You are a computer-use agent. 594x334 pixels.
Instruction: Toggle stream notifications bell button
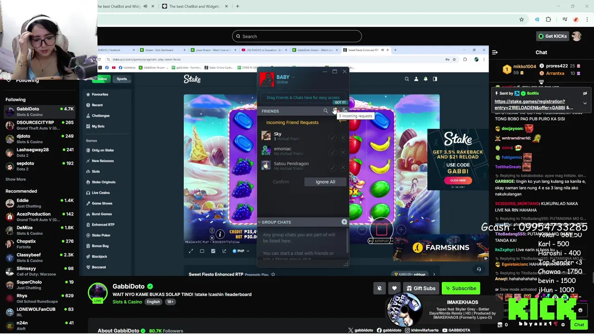[379, 289]
